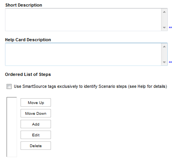Click the Help Card Description scroll up arrow
This screenshot has height=161, width=182.
[164, 47]
